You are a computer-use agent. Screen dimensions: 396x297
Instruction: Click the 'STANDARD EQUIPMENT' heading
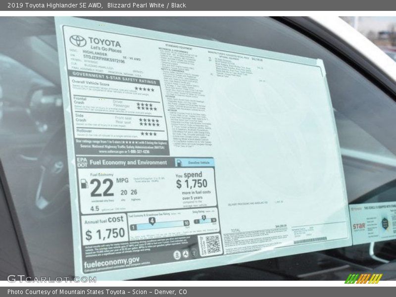click(179, 47)
